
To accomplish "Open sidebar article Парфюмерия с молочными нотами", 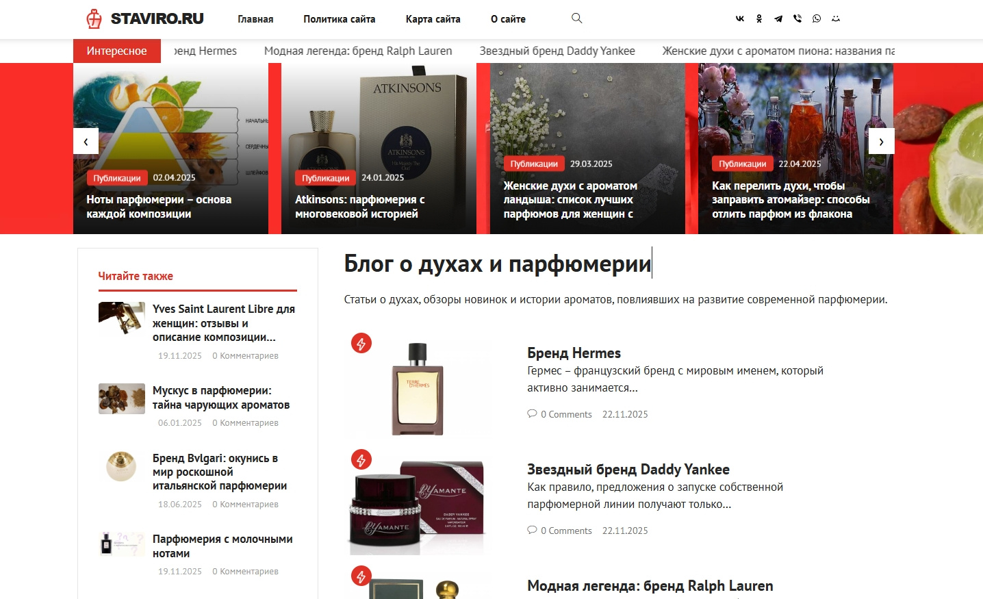I will click(x=222, y=546).
